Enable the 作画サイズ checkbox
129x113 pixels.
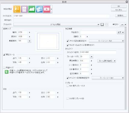[4, 68]
